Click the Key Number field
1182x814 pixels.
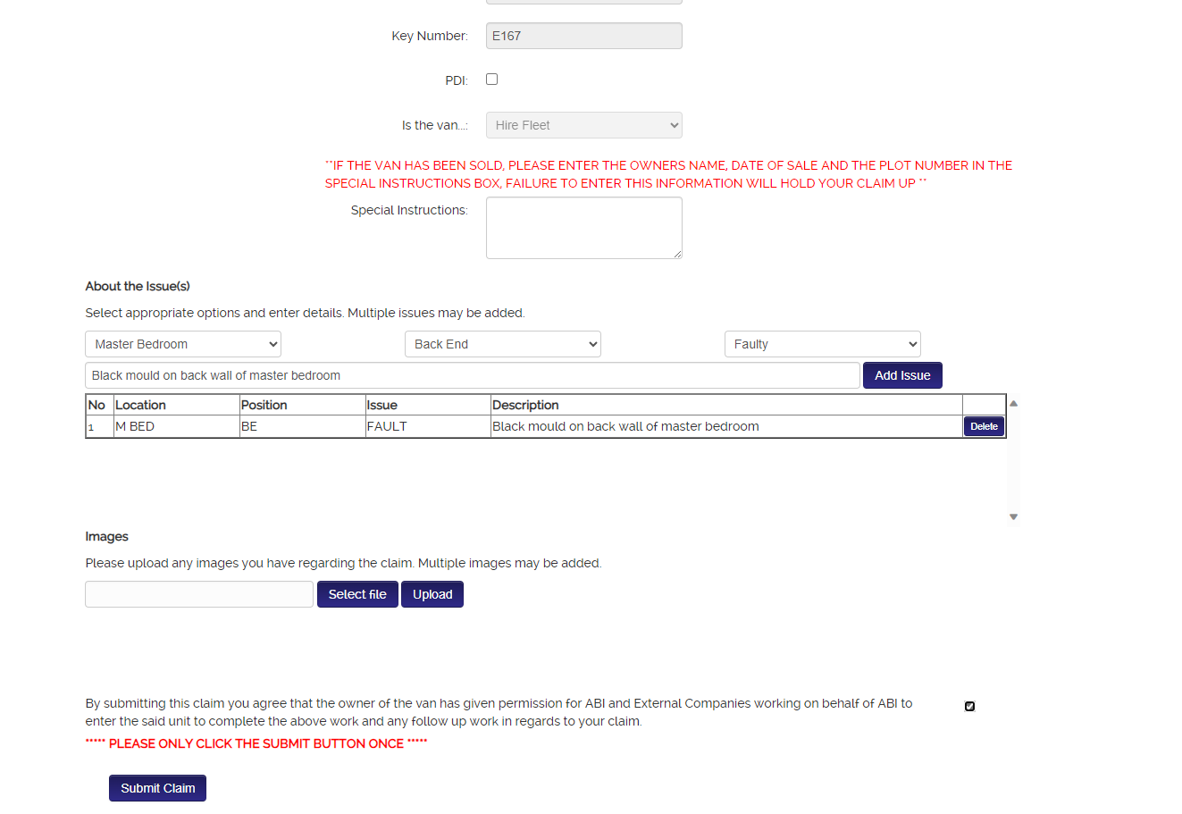[x=583, y=36]
